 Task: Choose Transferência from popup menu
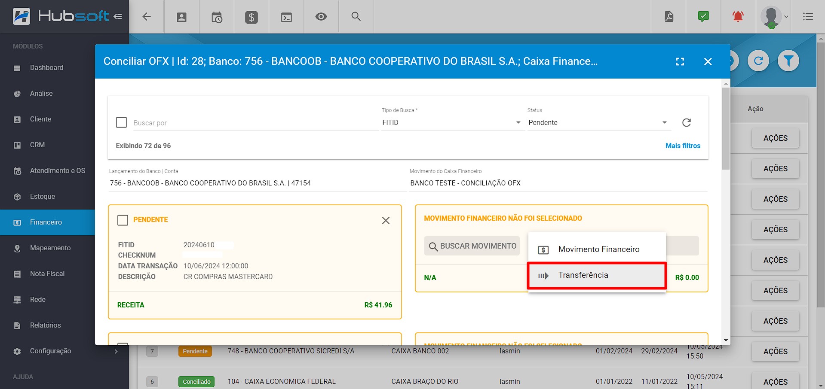tap(597, 275)
